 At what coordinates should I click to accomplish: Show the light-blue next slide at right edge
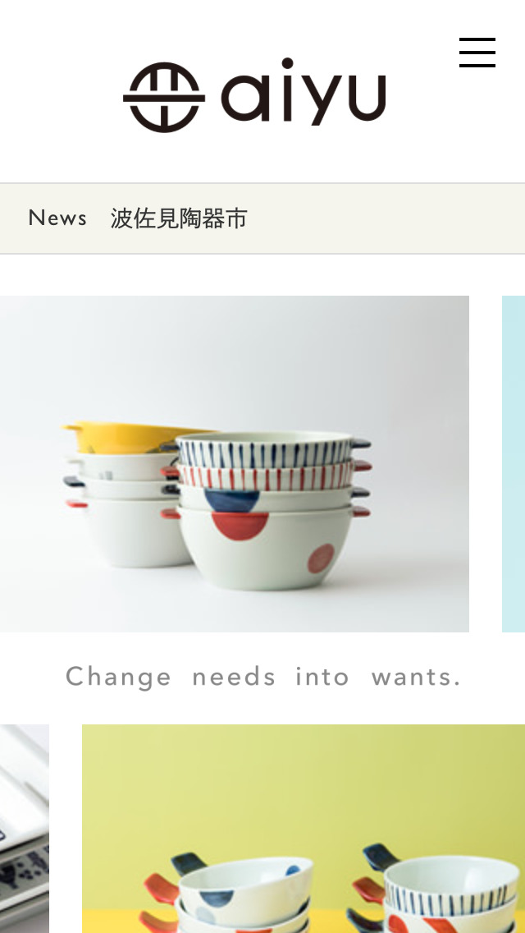pos(514,463)
